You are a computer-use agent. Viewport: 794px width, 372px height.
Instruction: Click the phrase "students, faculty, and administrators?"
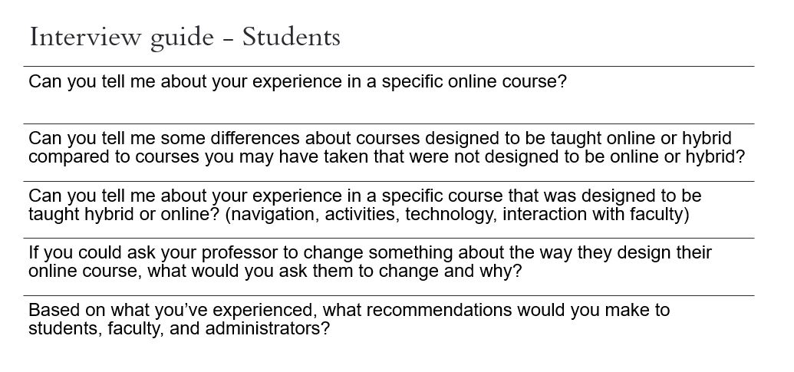(x=180, y=329)
